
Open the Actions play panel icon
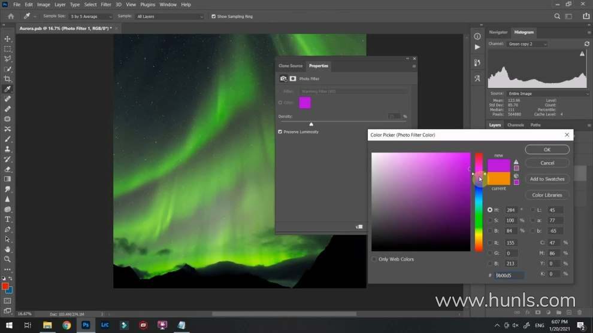pyautogui.click(x=477, y=47)
